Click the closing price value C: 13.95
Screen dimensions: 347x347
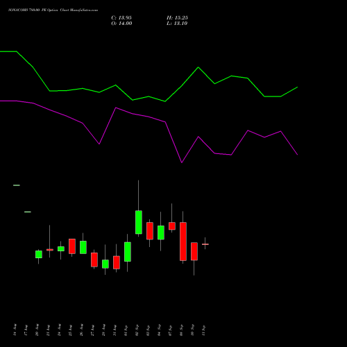click(121, 18)
